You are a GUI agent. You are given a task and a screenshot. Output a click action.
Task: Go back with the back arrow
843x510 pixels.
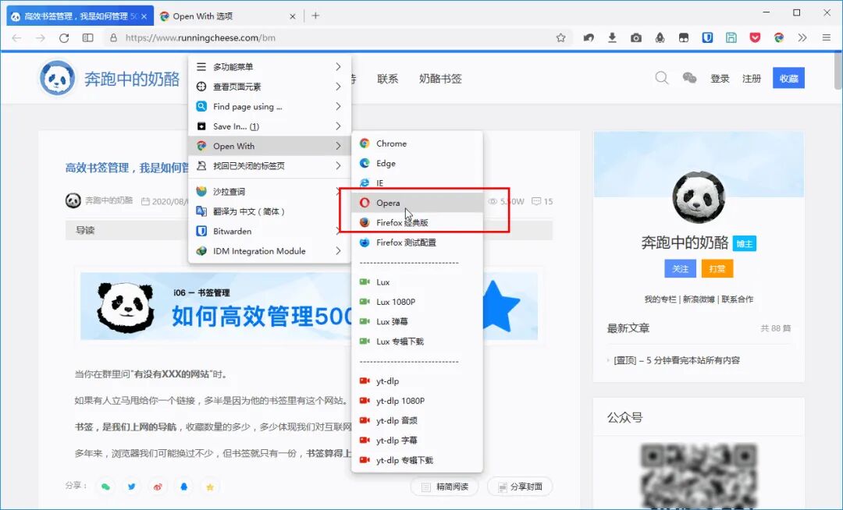pos(16,37)
